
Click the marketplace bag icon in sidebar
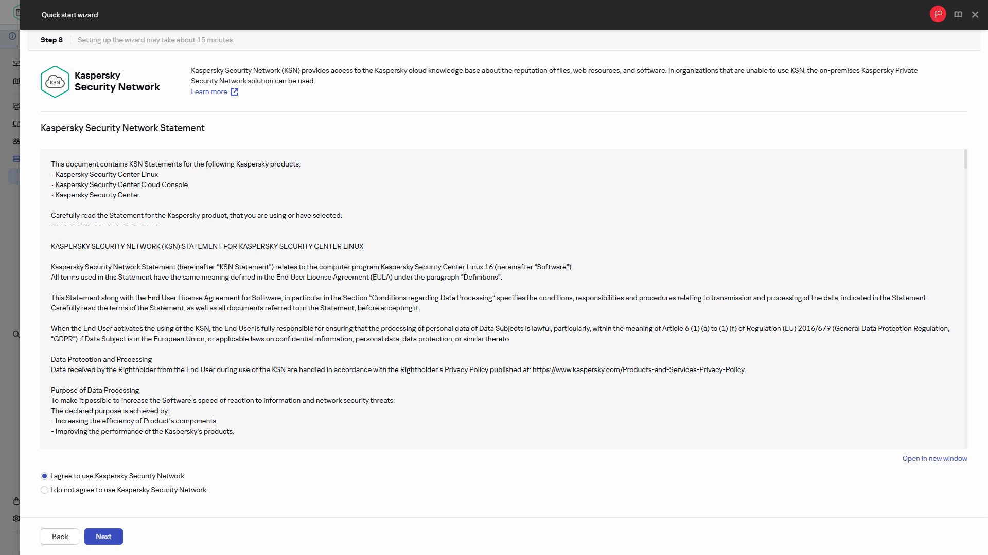coord(16,501)
